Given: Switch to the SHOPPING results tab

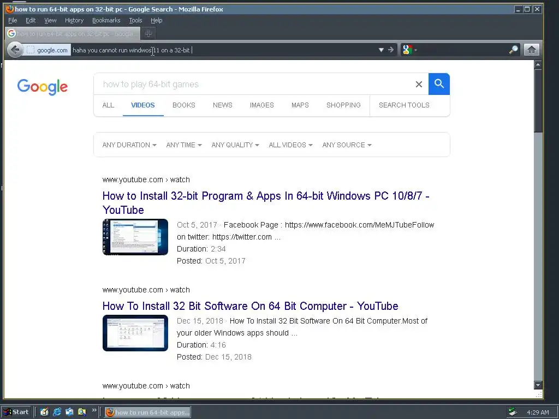Looking at the screenshot, I should [343, 105].
